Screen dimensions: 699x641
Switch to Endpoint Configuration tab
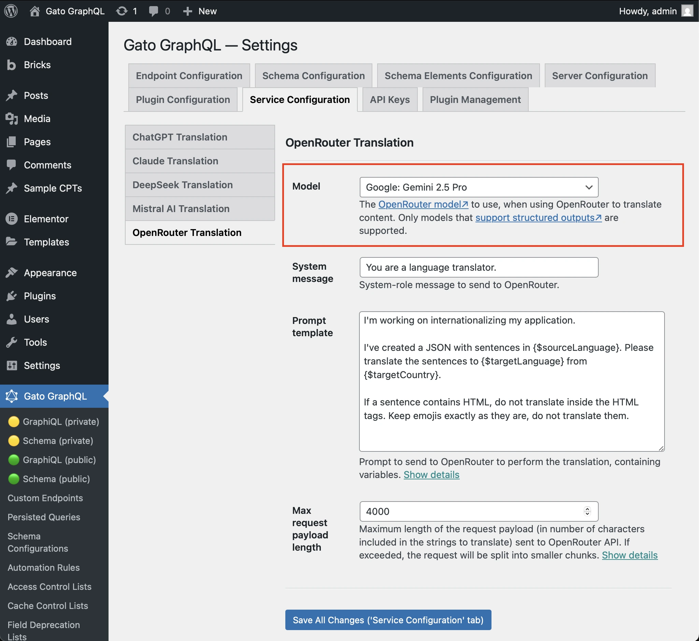coord(189,76)
